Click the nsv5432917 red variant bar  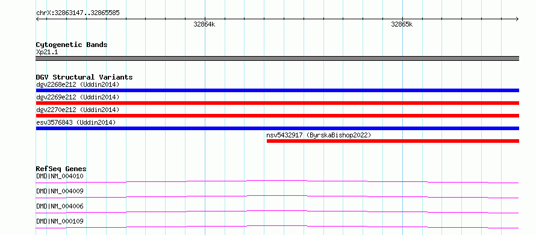[393, 141]
